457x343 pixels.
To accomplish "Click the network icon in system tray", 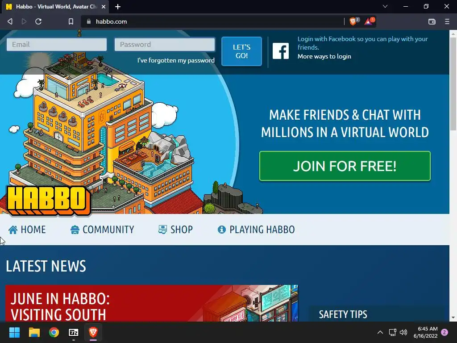I will coord(393,332).
